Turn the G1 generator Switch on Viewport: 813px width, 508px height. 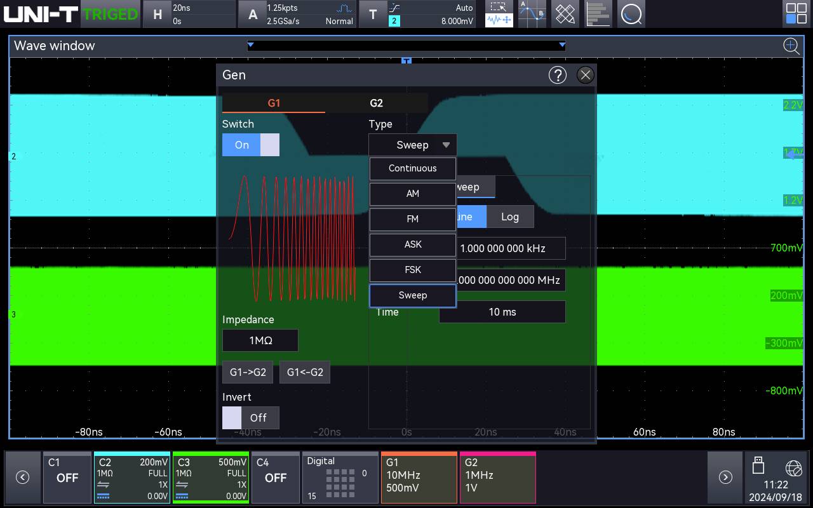[x=241, y=145]
